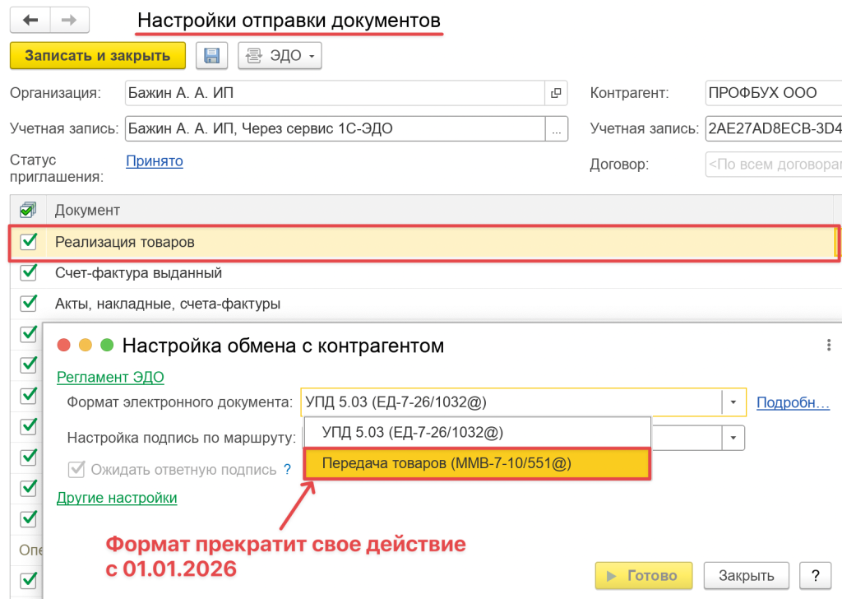Click the save floppy disk icon
Image resolution: width=842 pixels, height=599 pixels.
point(211,56)
